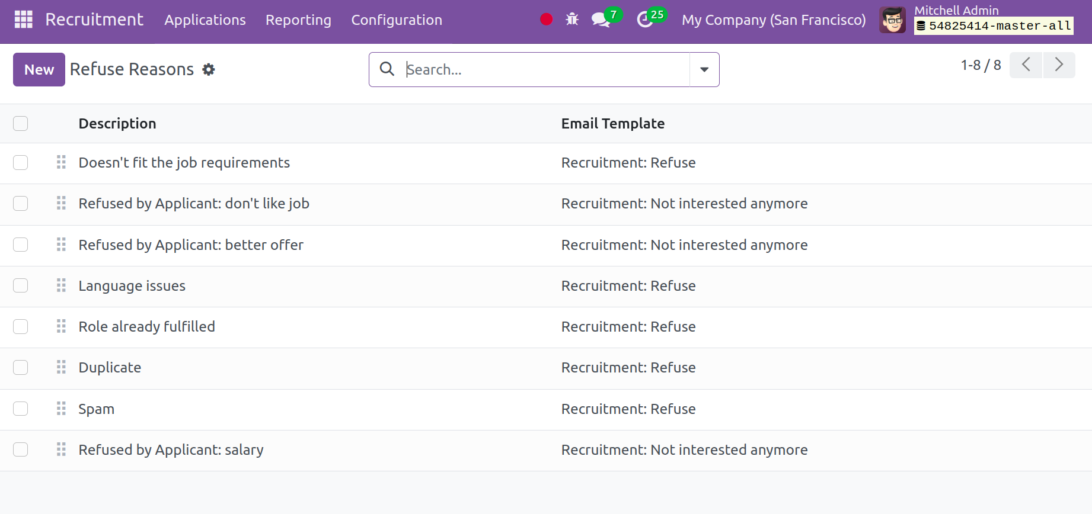Open the debug bug tools icon

pyautogui.click(x=572, y=20)
